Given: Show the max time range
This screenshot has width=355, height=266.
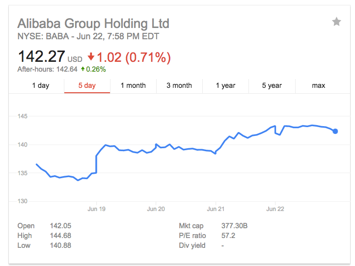Looking at the screenshot, I should point(318,85).
